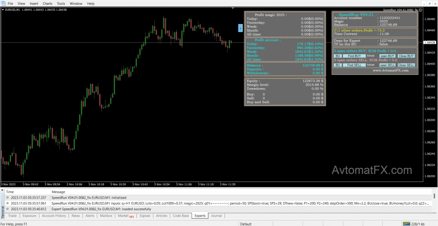
Task: Click the current price label 1.06438 on scale
Action: 429,42
